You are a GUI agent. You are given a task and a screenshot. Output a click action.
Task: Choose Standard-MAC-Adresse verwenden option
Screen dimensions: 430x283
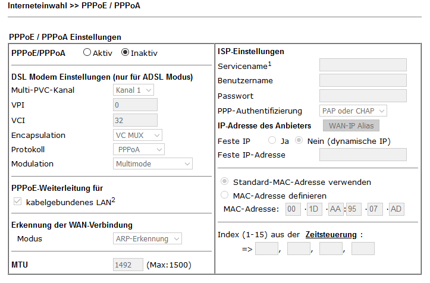[x=224, y=181]
